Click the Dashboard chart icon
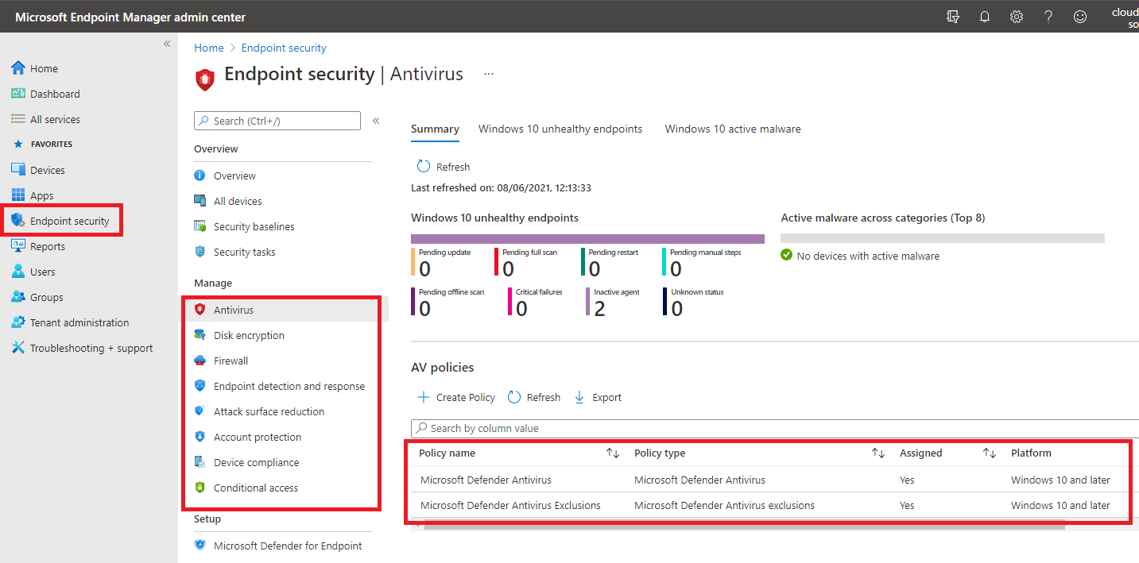This screenshot has width=1139, height=563. coord(18,94)
